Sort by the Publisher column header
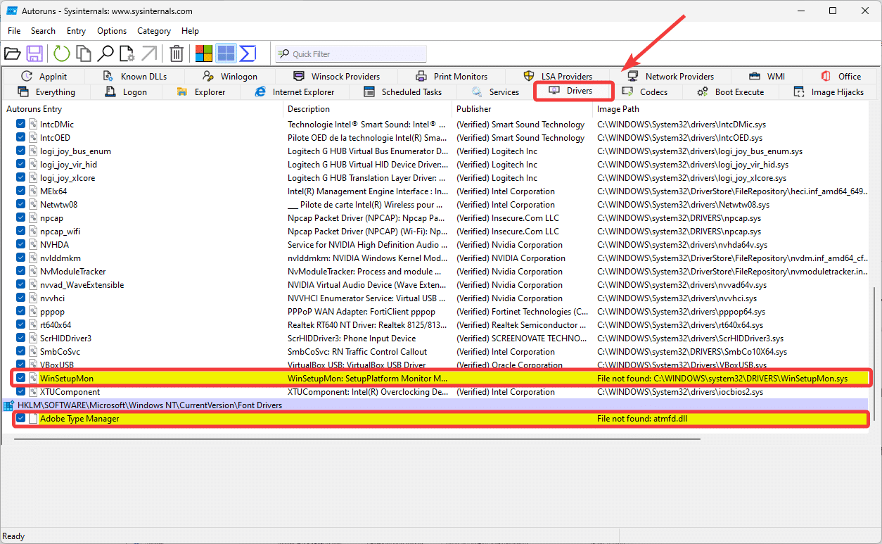Viewport: 882px width, 544px height. (x=473, y=109)
